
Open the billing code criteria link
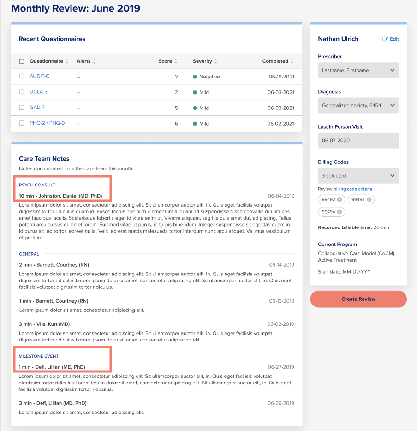point(353,189)
